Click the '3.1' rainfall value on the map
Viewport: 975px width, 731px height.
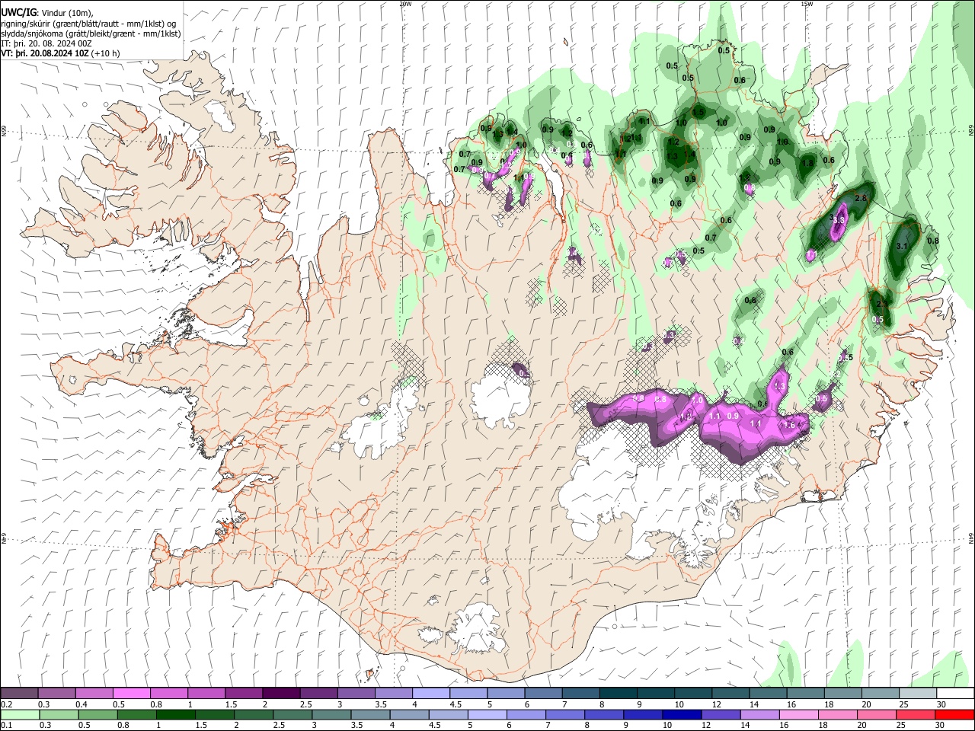pos(903,246)
